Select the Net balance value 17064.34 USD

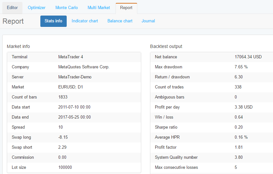click(248, 57)
